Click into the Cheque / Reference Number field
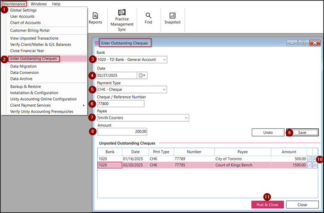Screen dimensions: 324x213 [x=121, y=104]
